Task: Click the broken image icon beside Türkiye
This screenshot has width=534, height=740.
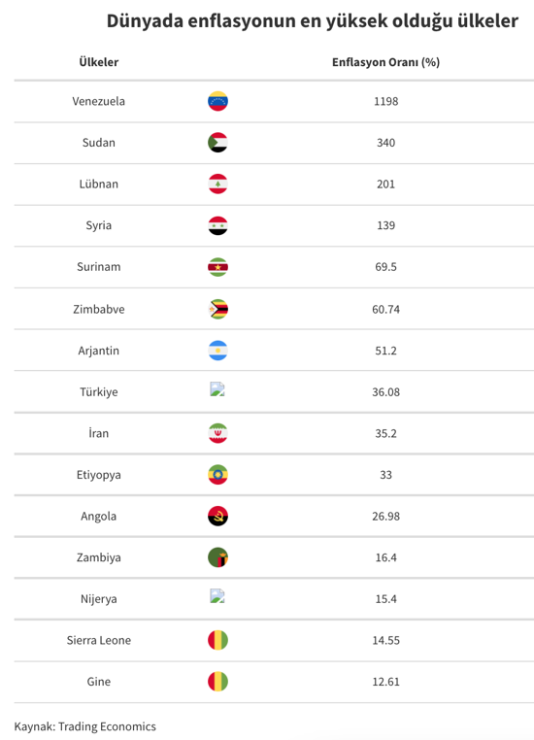Action: click(217, 388)
